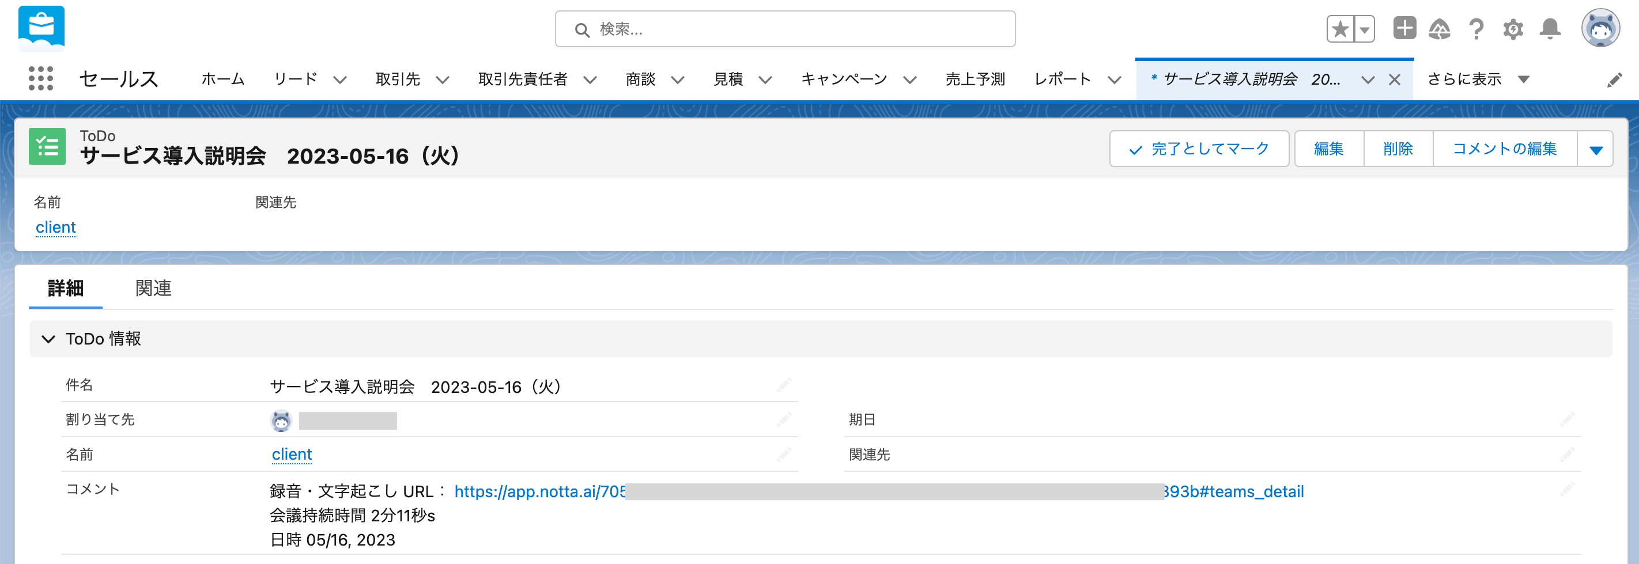Screen dimensions: 1639x564
Task: Switch to the 関連 tab
Action: (153, 288)
